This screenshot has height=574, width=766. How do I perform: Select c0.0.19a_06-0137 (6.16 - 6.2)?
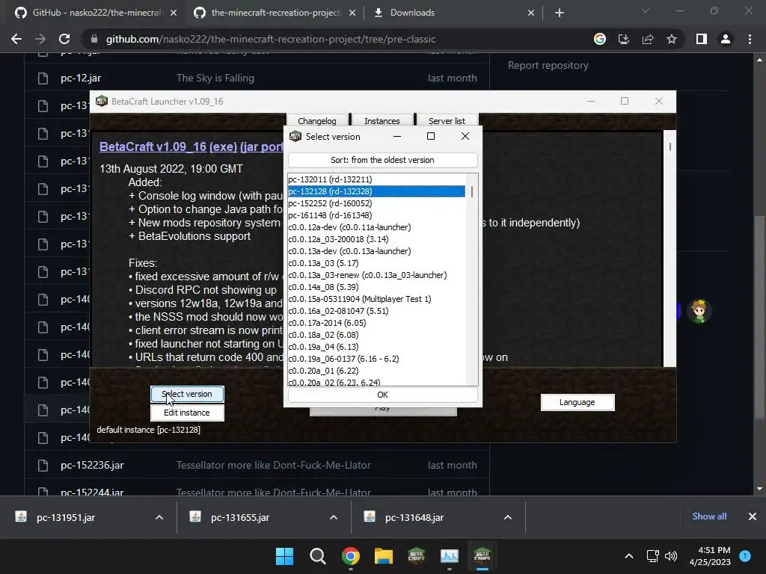coord(376,359)
